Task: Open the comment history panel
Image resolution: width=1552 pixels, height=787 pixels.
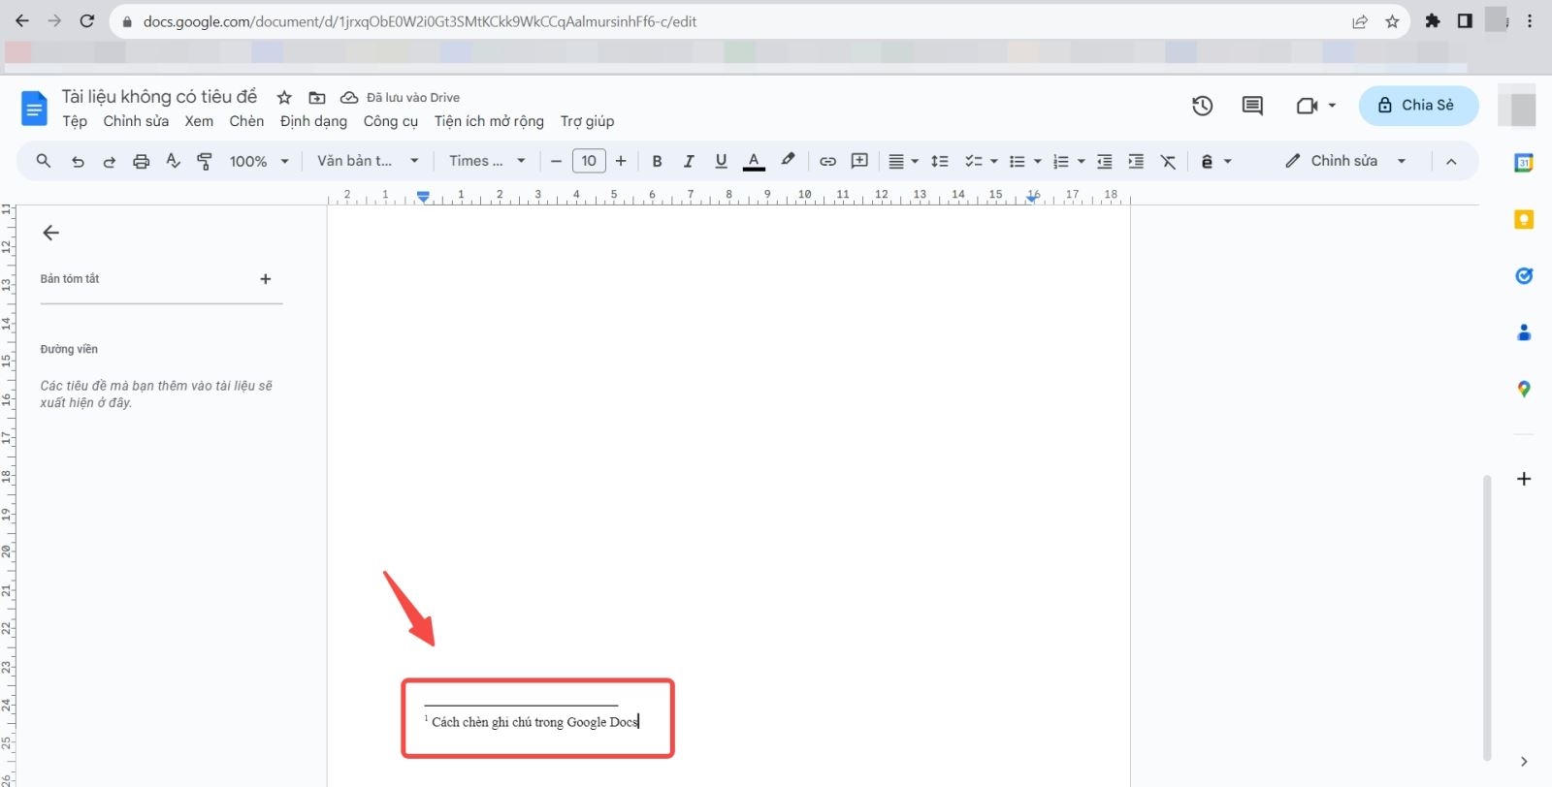Action: click(x=1252, y=106)
